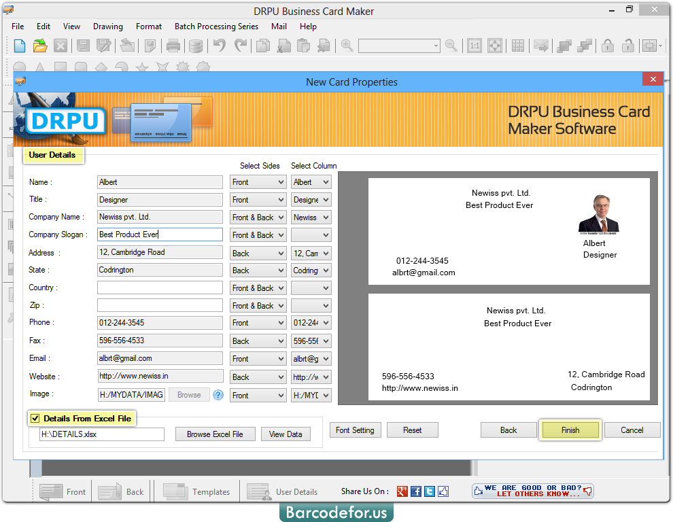Image resolution: width=673 pixels, height=522 pixels.
Task: Click the database toolbar icon
Action: point(196,46)
